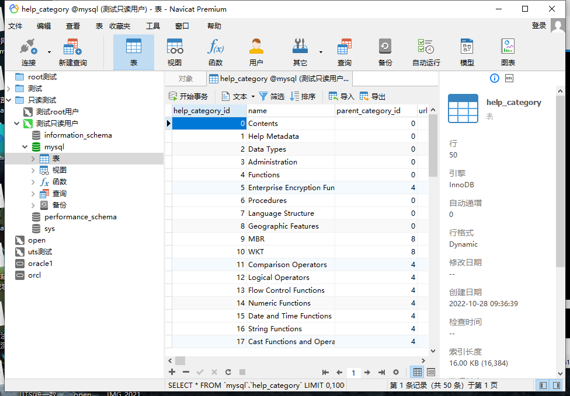Expand the 函数 node under mysql
Screen dimensions: 570x396
pos(33,182)
